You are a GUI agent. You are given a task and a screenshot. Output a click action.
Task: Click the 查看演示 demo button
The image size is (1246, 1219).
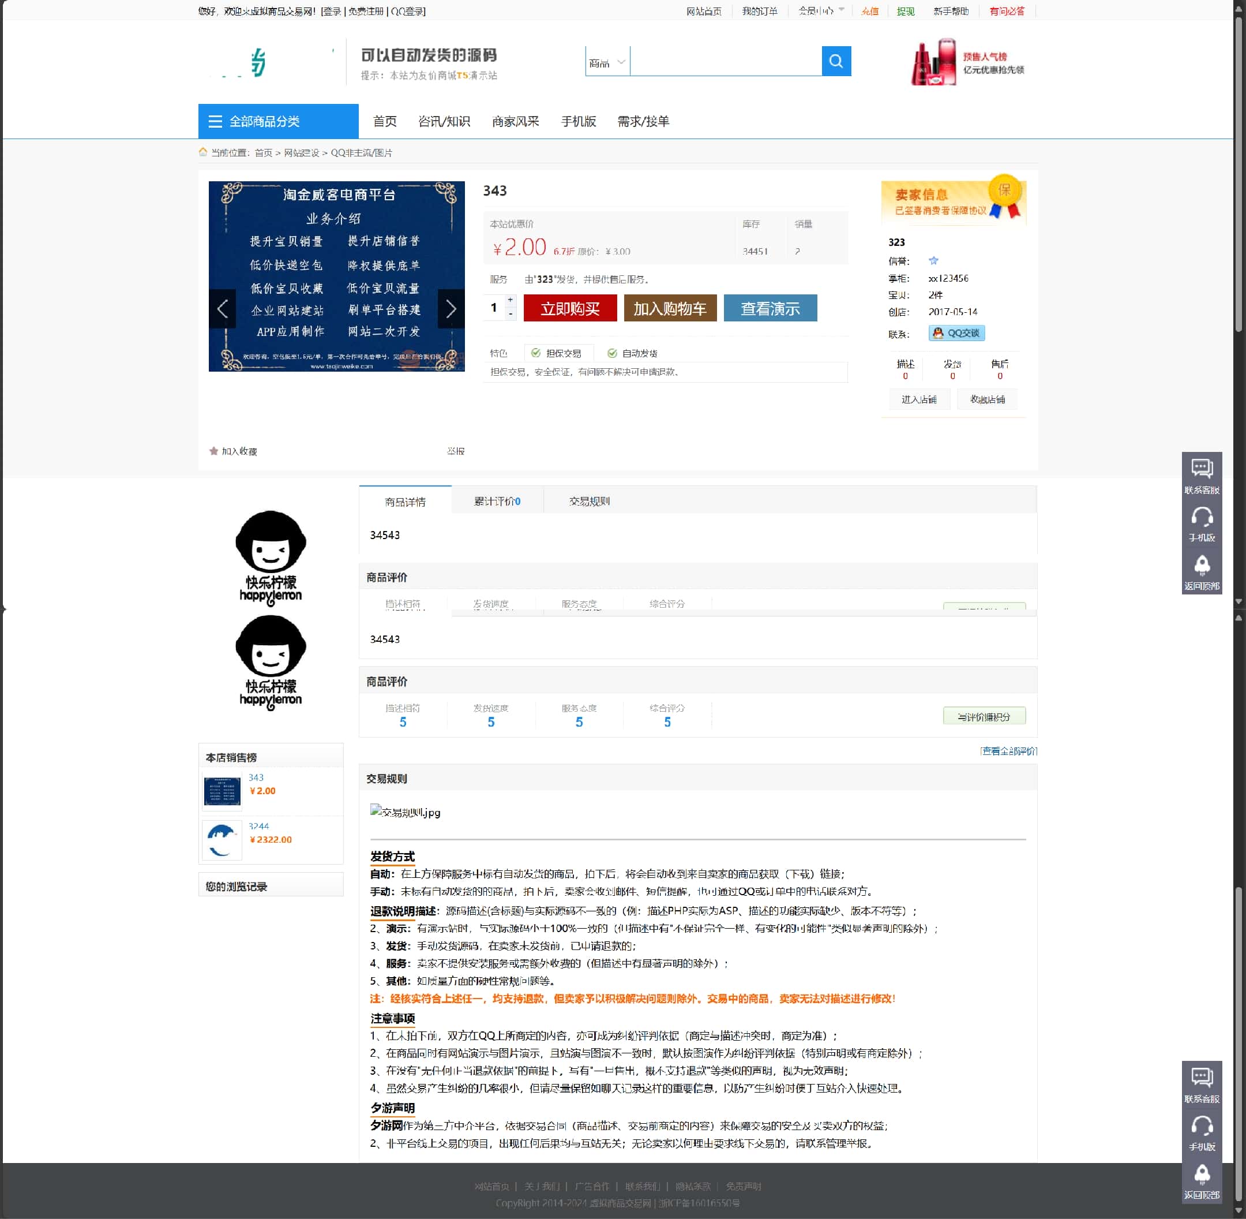[770, 308]
